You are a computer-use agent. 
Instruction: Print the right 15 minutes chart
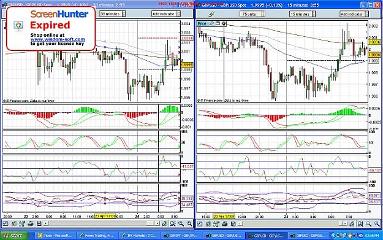pos(225,223)
